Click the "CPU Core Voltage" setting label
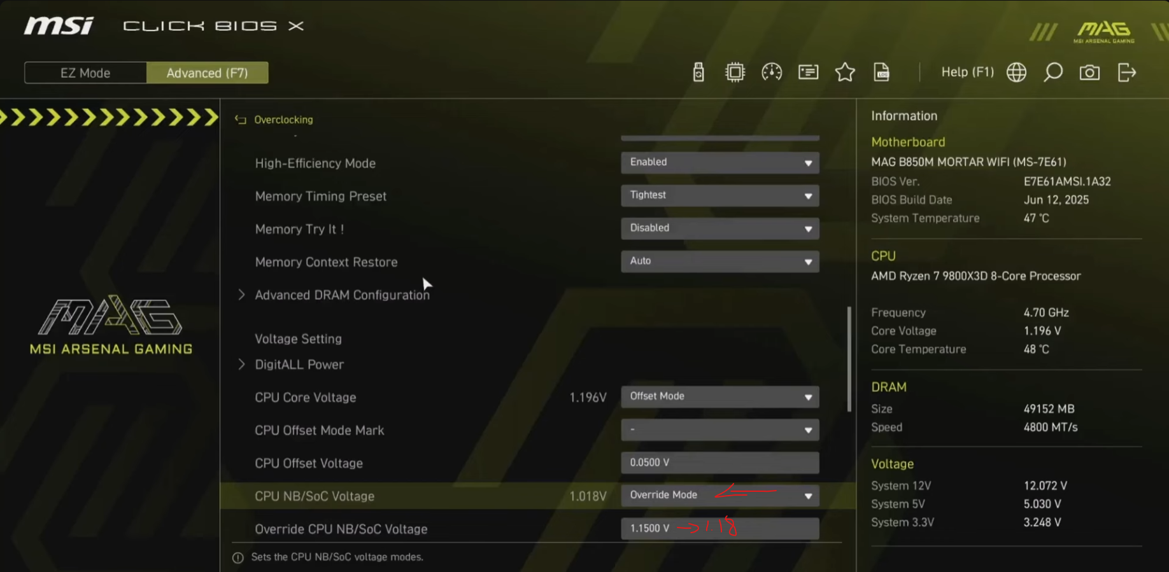The width and height of the screenshot is (1169, 572). 305,398
